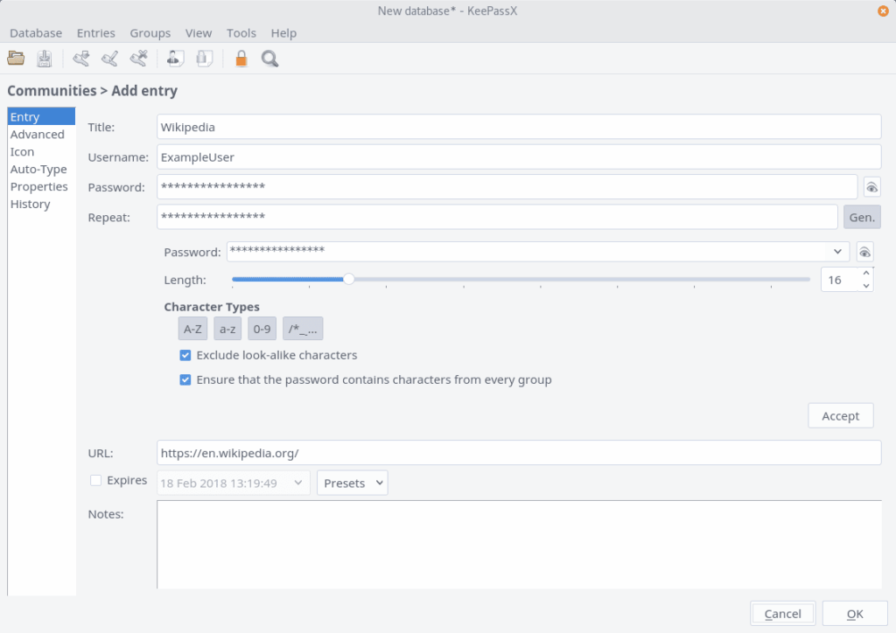Click the magnifier Search icon

pos(269,59)
